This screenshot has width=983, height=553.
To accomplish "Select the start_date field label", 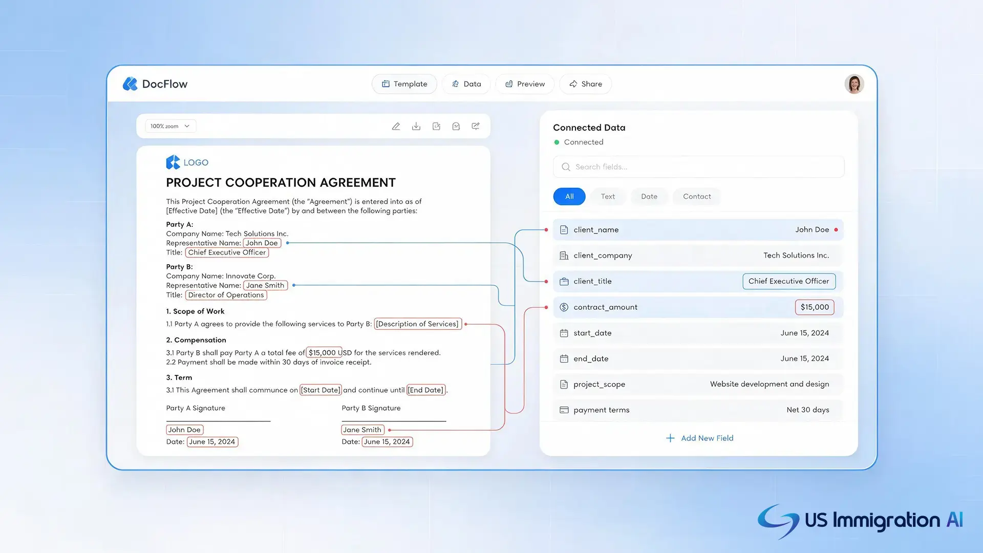I will 592,333.
